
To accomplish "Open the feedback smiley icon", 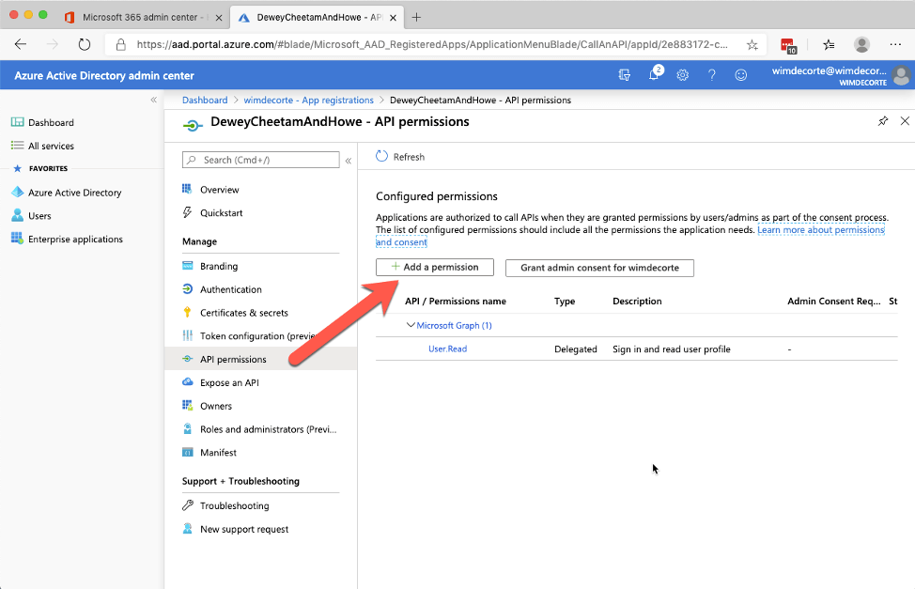I will tap(741, 75).
